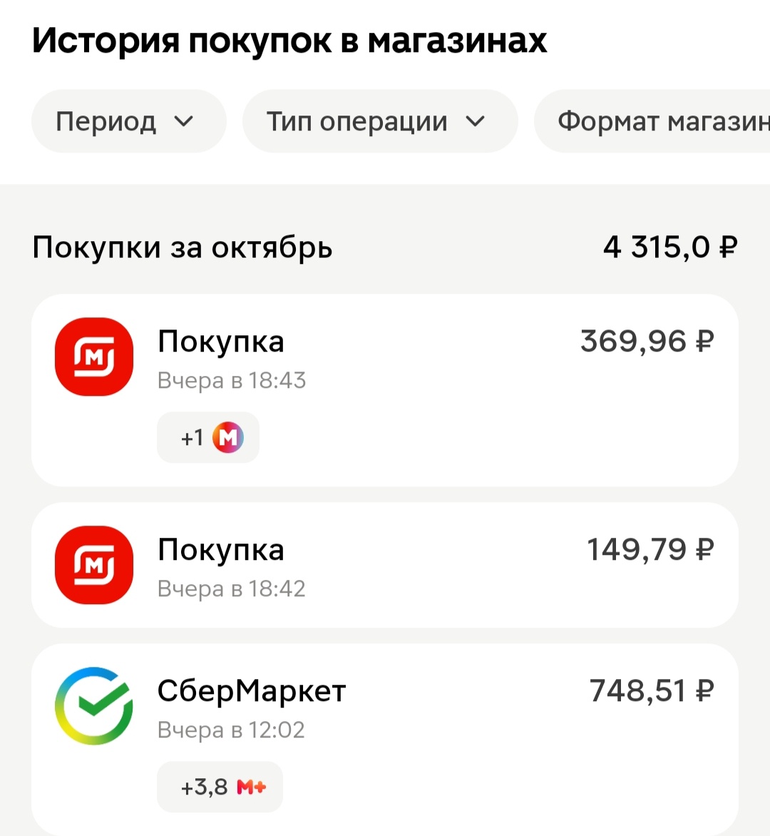Tap the October total 4 315,0 ₽
This screenshot has height=836, width=770.
(669, 248)
